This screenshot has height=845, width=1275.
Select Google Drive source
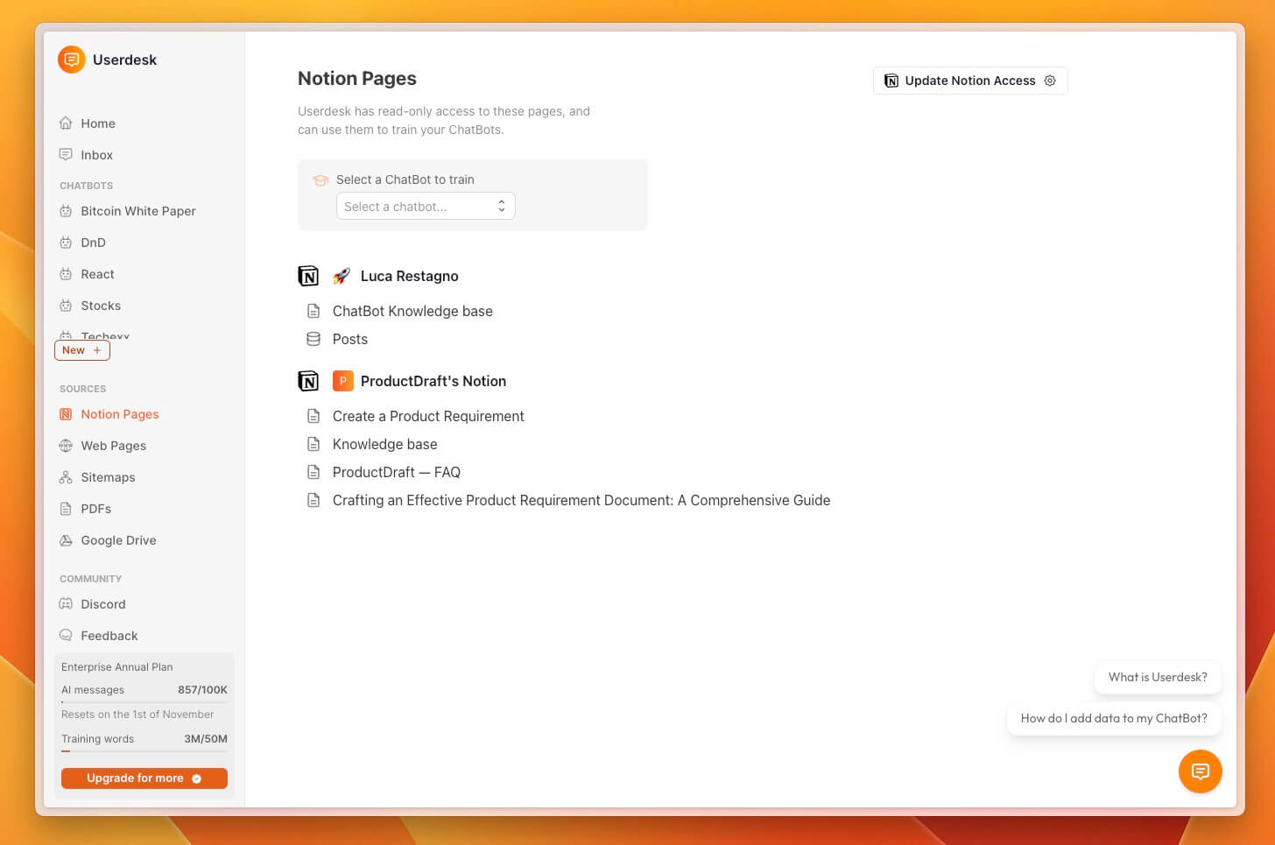tap(118, 540)
